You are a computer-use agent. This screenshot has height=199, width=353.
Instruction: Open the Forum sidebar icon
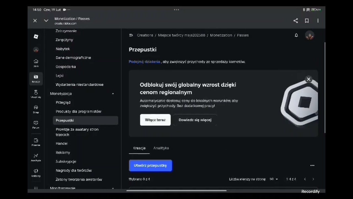[x=36, y=125]
